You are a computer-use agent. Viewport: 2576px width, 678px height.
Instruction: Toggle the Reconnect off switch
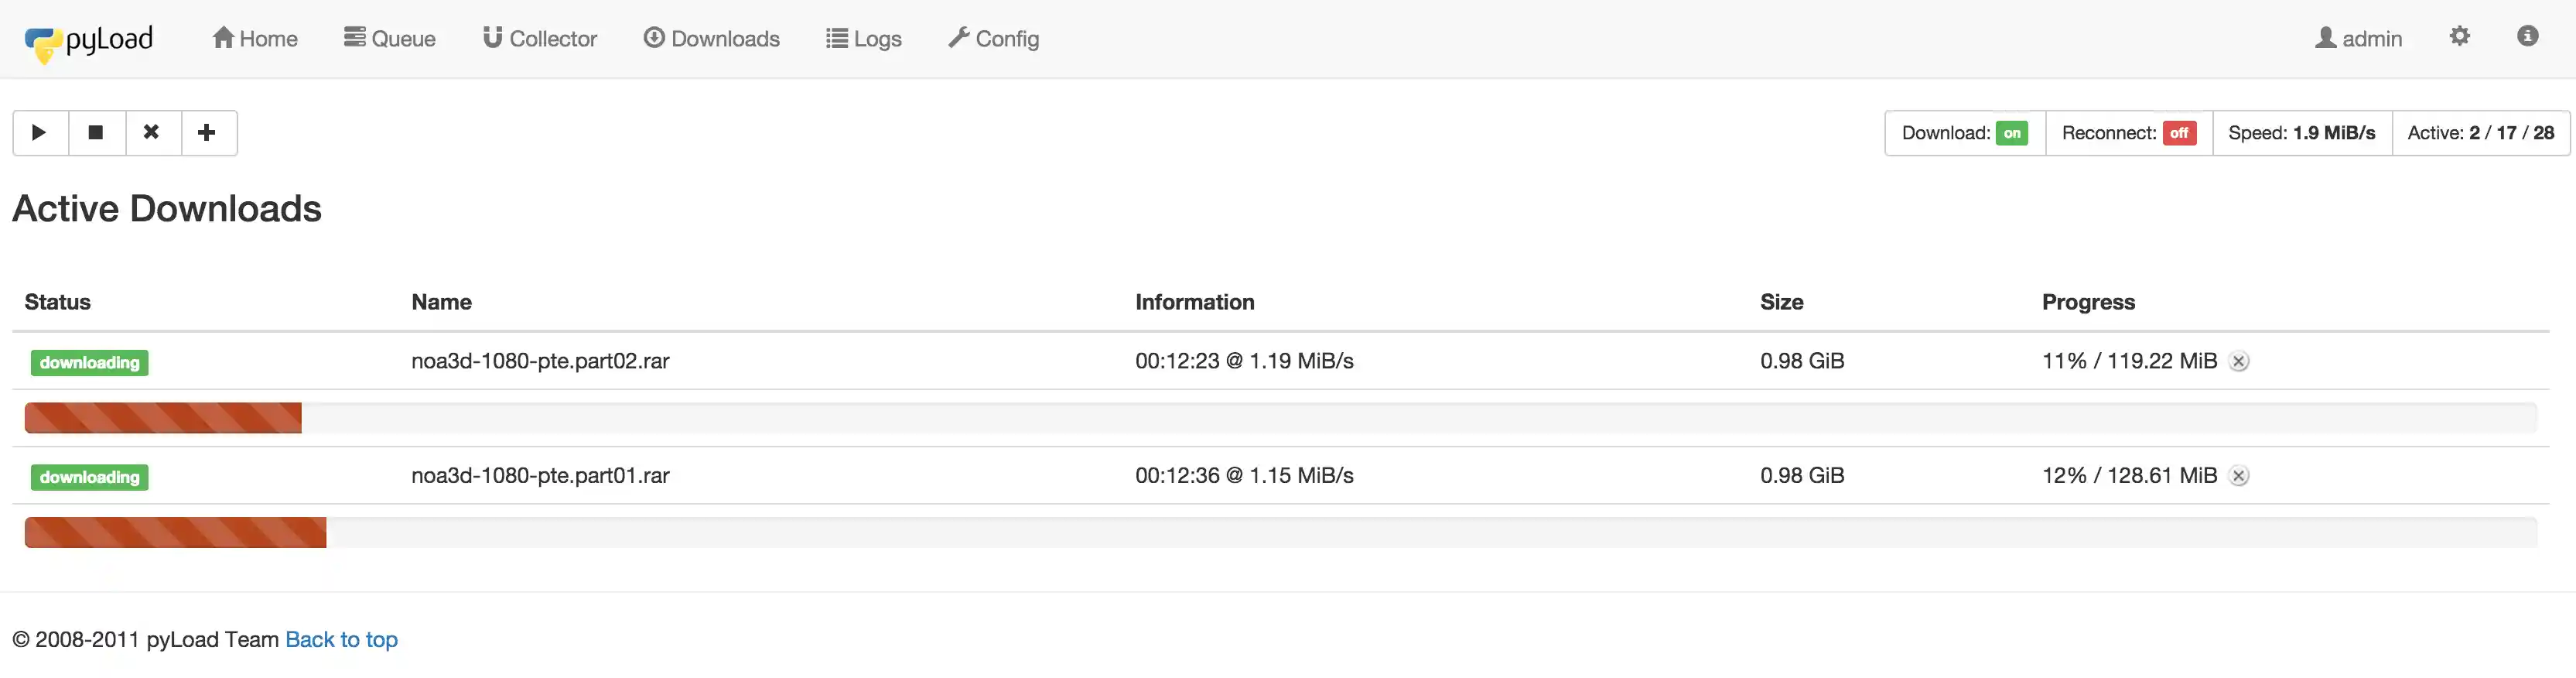click(2179, 133)
